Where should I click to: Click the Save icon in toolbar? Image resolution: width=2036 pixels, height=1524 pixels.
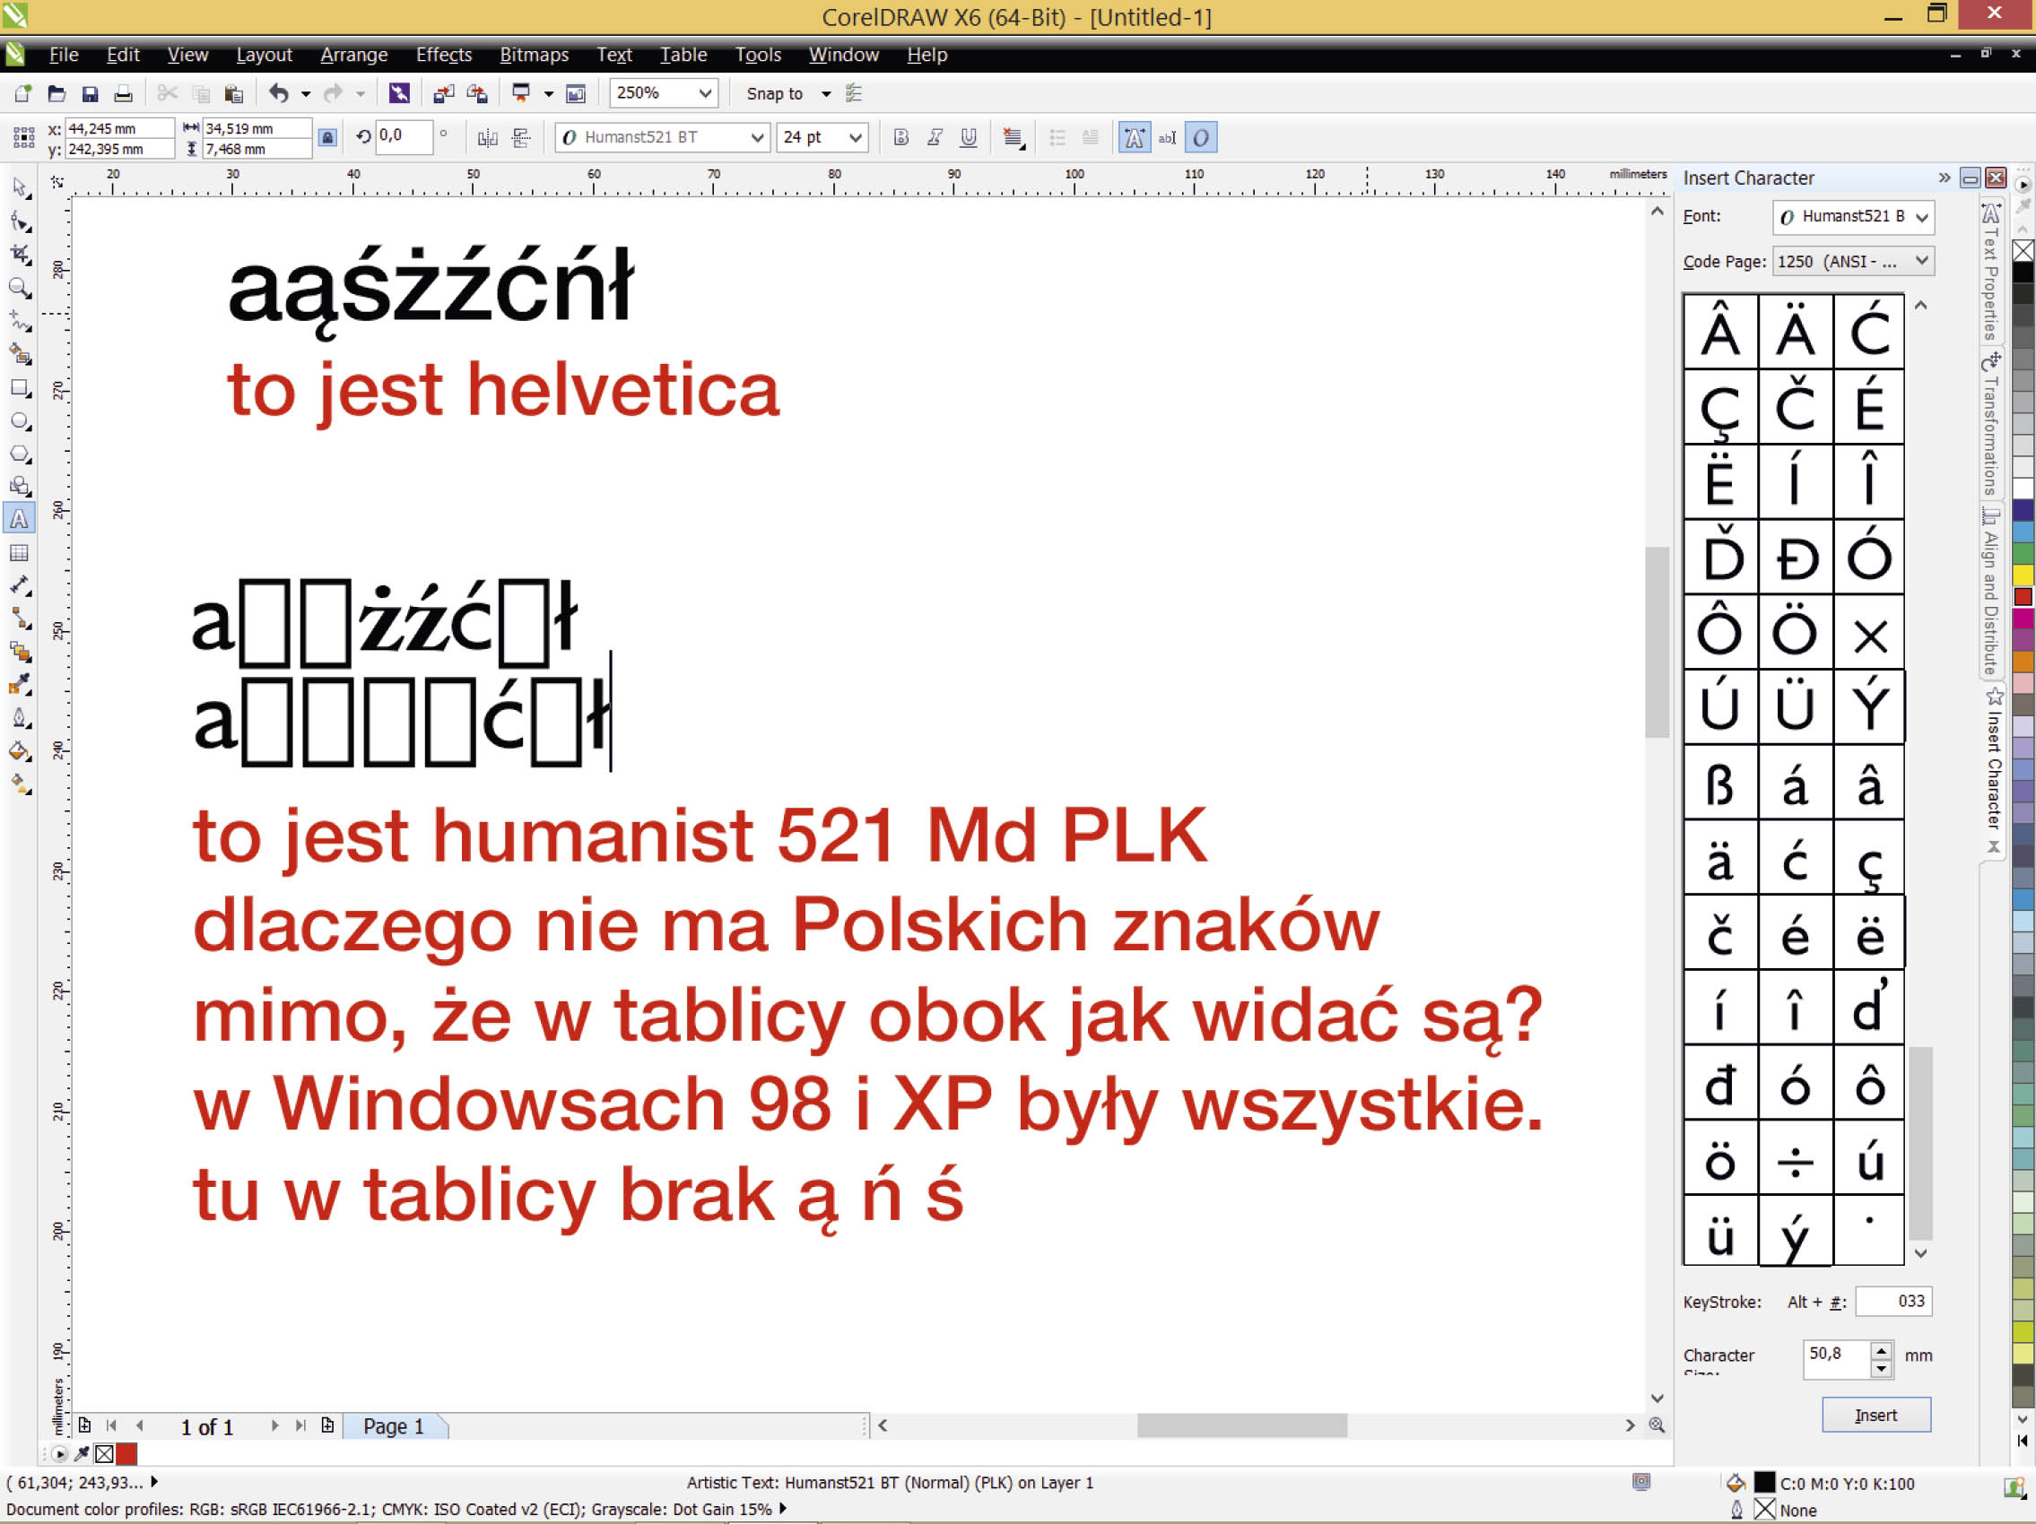pos(90,94)
